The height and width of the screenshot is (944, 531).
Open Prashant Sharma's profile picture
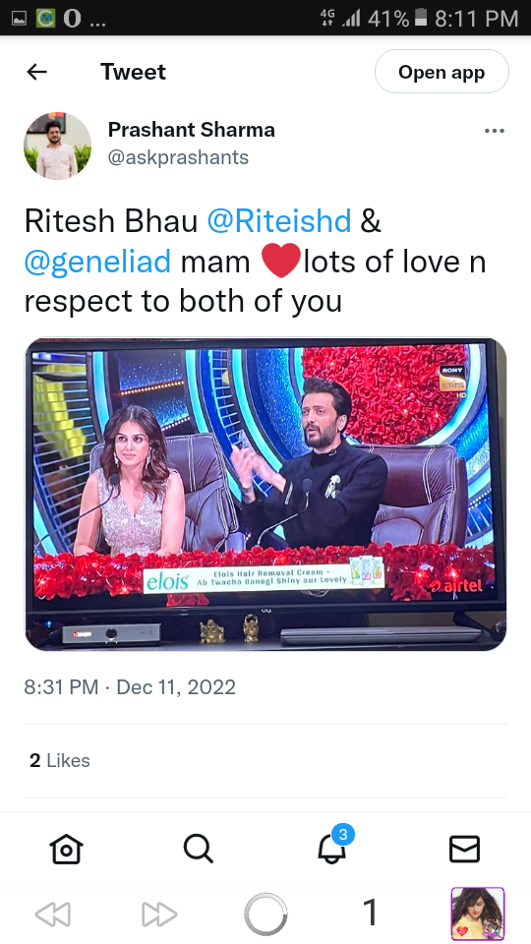57,146
